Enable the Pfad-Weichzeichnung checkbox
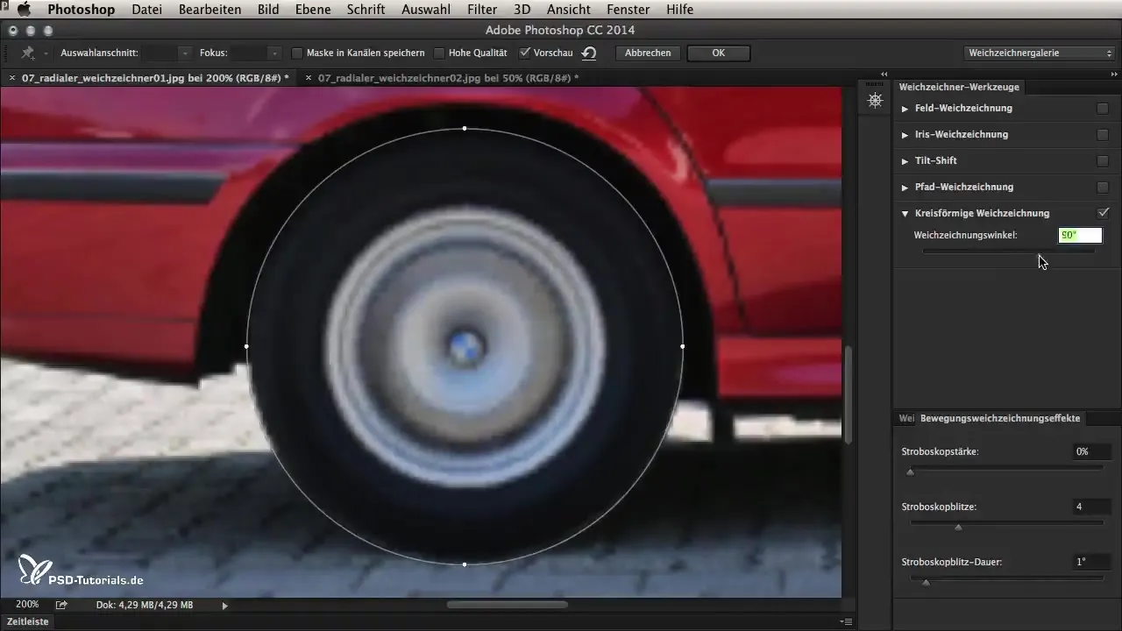 coord(1103,188)
